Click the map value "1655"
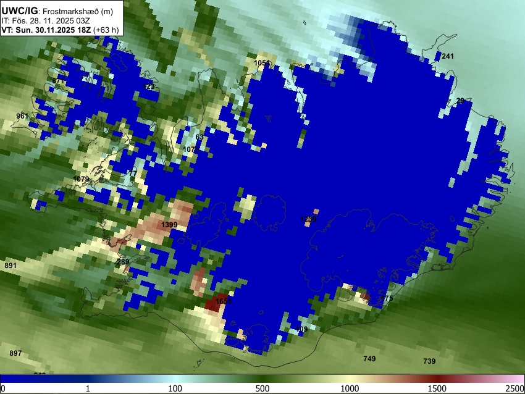Viewport: 525px width, 394px height. coord(224,301)
